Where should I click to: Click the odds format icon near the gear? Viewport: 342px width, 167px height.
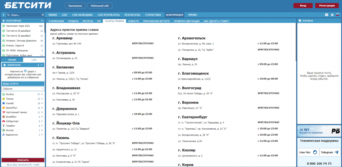[x=326, y=15]
